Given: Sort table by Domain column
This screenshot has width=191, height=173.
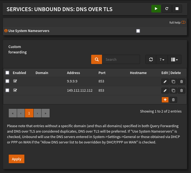Looking at the screenshot, I should coord(42,73).
